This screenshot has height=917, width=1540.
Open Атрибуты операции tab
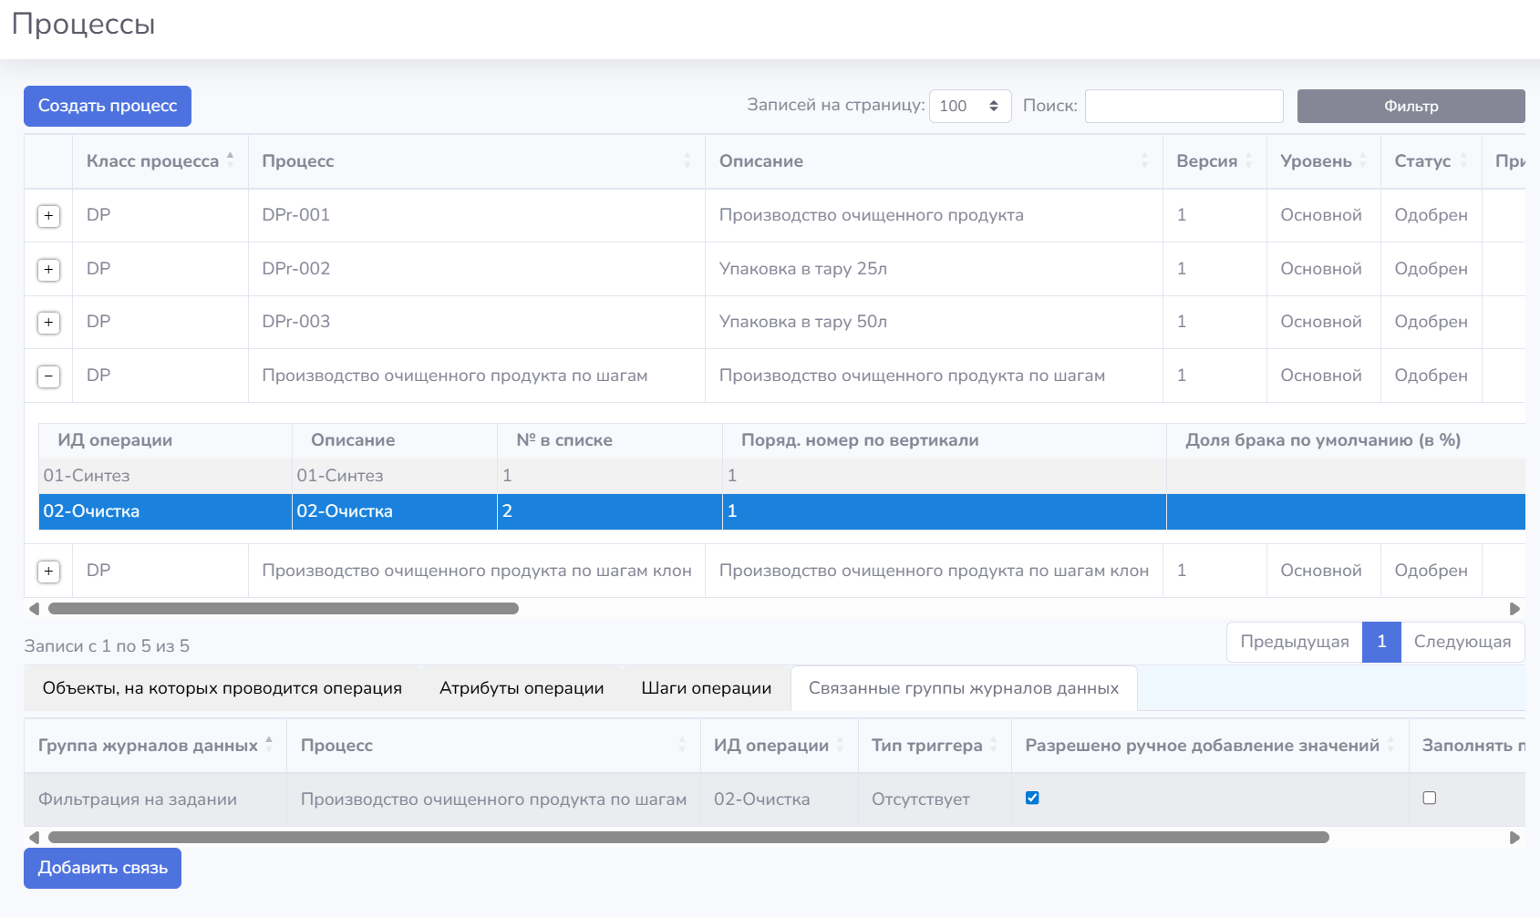pos(522,688)
